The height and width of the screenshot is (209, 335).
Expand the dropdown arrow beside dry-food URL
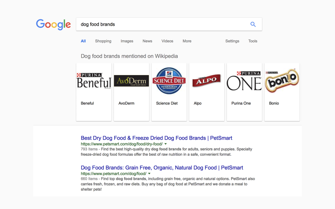[x=166, y=144]
